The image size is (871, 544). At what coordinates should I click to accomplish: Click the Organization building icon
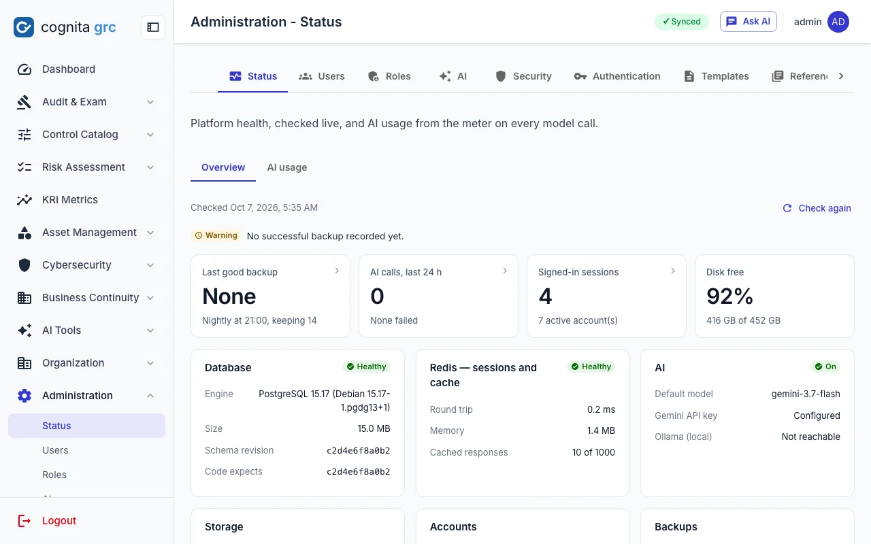pyautogui.click(x=24, y=363)
